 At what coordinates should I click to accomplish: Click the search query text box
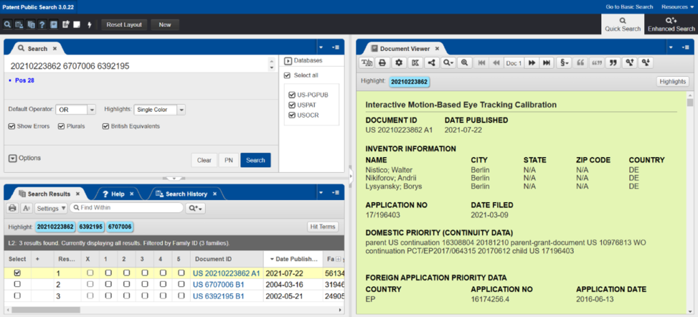coord(138,66)
